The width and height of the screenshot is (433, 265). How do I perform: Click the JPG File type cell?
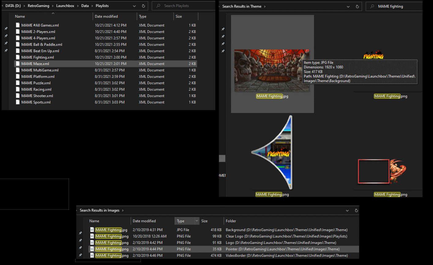coord(183,230)
